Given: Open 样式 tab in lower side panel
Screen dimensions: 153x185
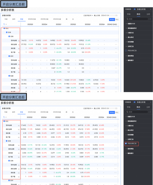Looking at the screenshot, I should [x=138, y=107].
